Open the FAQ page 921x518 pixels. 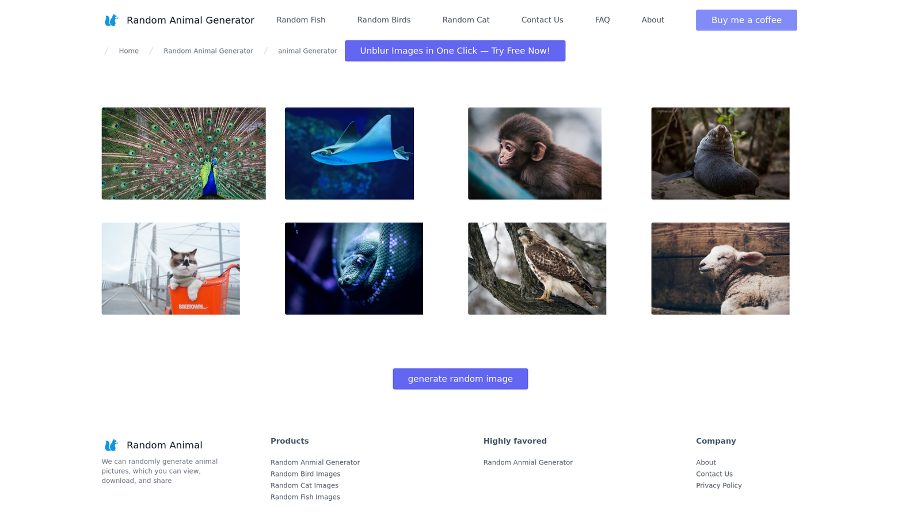[x=602, y=20]
